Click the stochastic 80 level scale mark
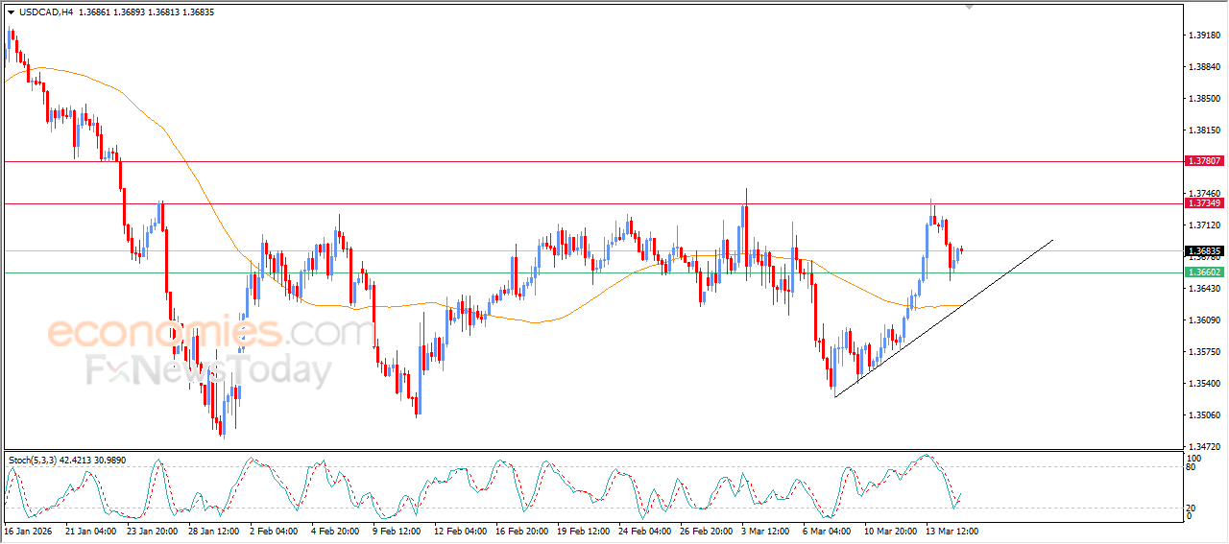The height and width of the screenshot is (544, 1229). 1192,468
